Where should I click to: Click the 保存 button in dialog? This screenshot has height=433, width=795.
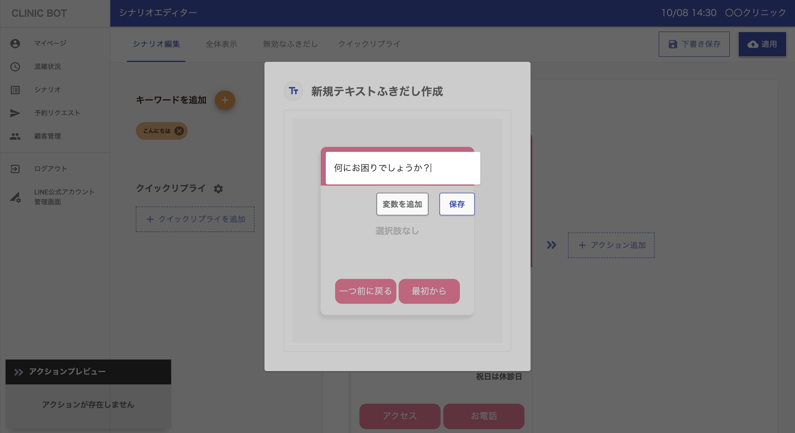(x=457, y=204)
